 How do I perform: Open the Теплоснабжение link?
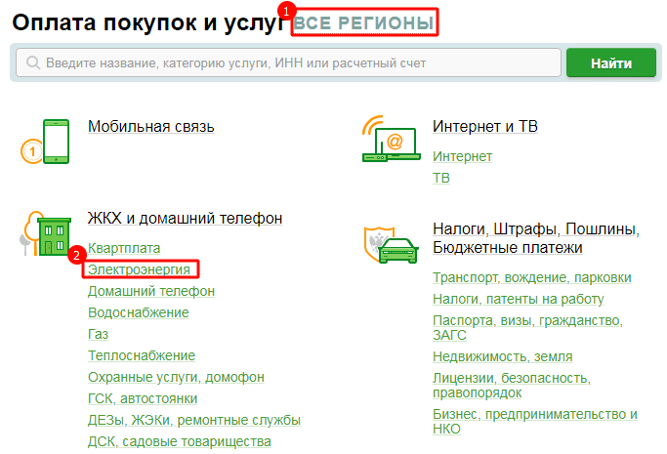[x=142, y=355]
